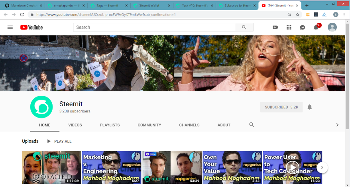This screenshot has width=350, height=187.
Task: Click the orange extension icon
Action: [308, 14]
